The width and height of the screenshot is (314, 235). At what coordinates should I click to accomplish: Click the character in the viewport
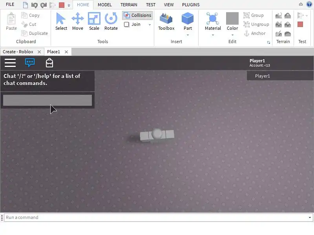157,135
